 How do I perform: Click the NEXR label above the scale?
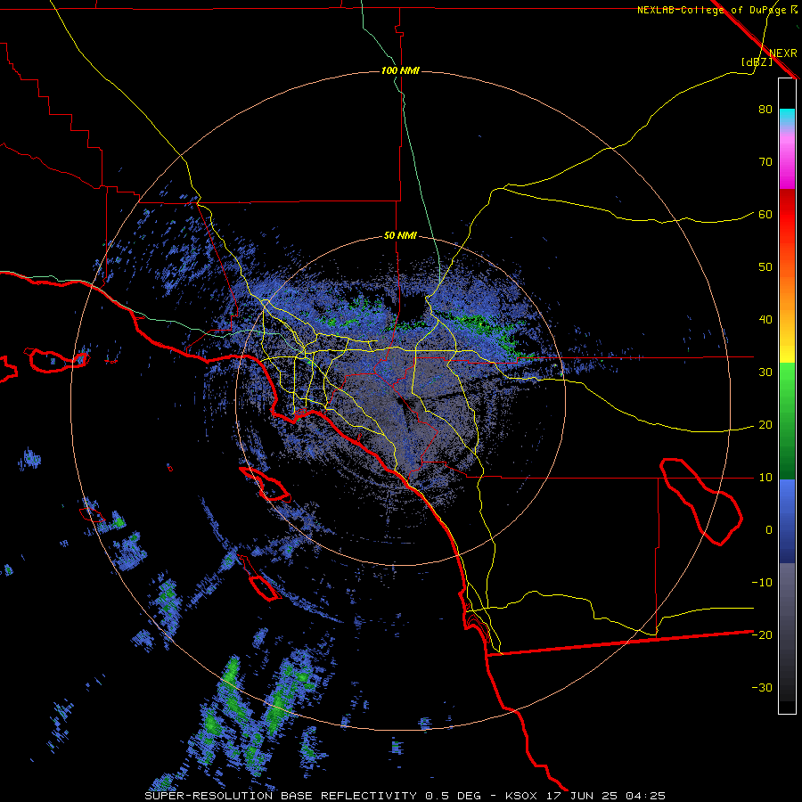pos(783,53)
